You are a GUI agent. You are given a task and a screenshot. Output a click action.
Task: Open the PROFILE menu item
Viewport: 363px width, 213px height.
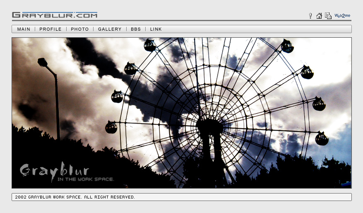pos(50,29)
